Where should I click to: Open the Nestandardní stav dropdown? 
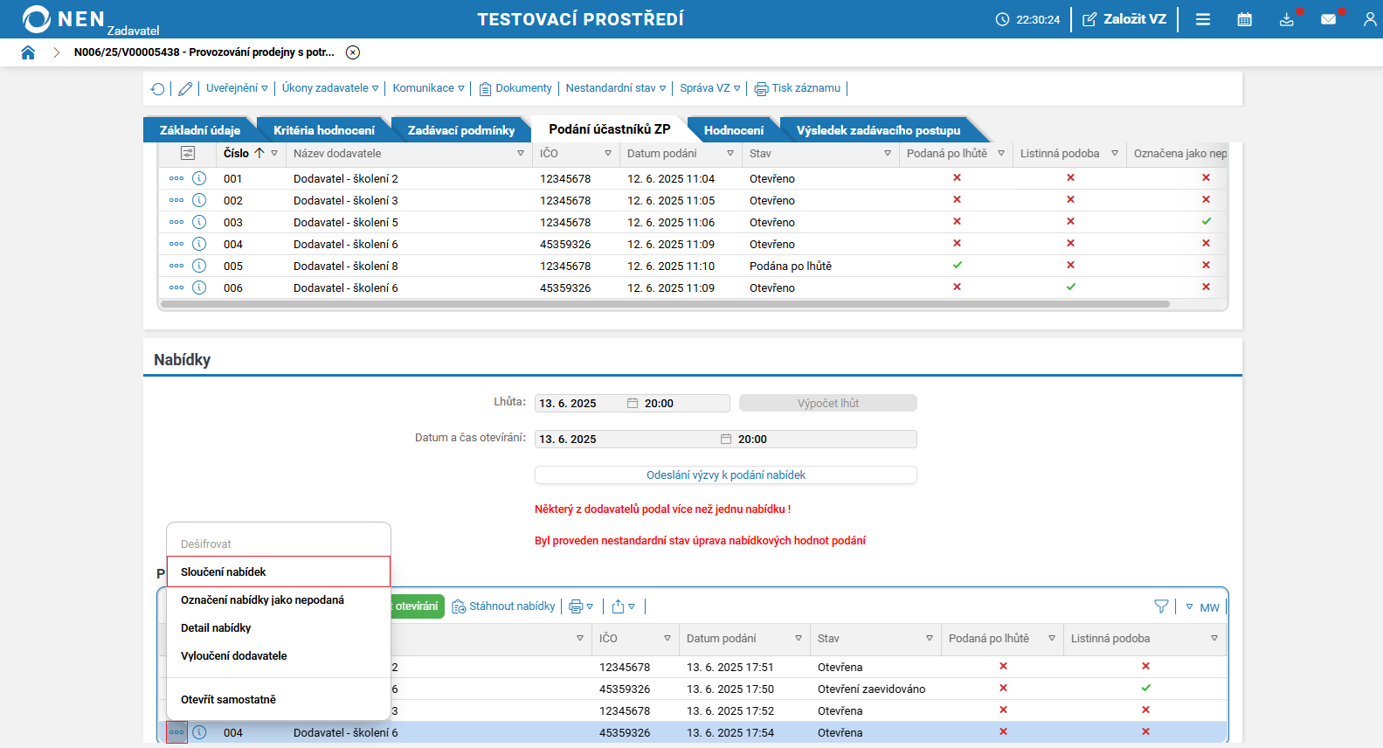(x=615, y=88)
